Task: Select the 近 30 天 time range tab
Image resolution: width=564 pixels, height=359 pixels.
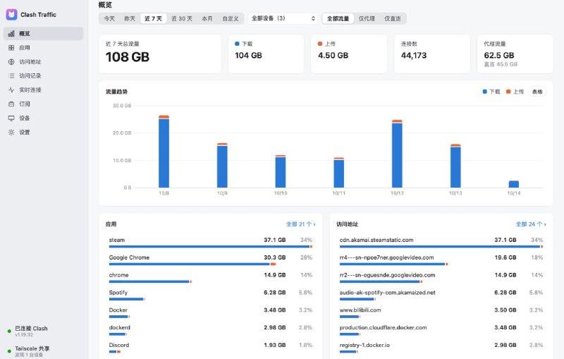Action: (x=182, y=18)
